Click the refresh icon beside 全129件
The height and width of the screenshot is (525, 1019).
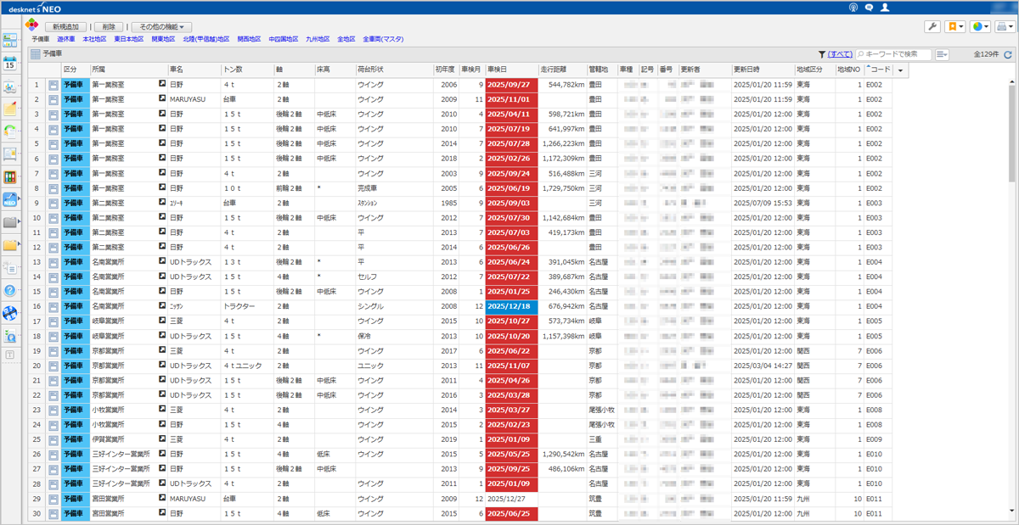1008,54
